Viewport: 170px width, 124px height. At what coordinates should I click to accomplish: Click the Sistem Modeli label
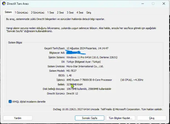[57, 71]
